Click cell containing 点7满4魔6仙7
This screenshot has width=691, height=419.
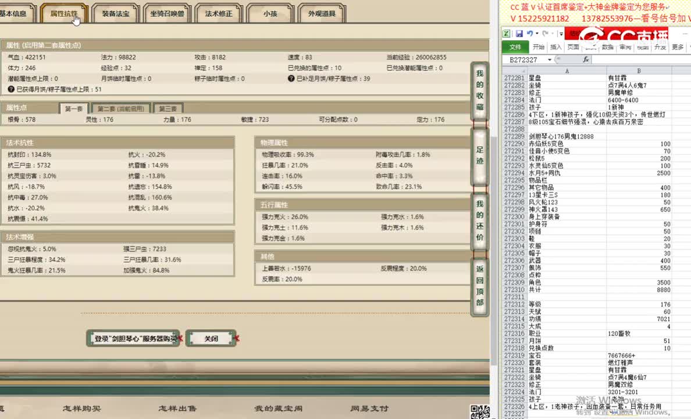639,377
